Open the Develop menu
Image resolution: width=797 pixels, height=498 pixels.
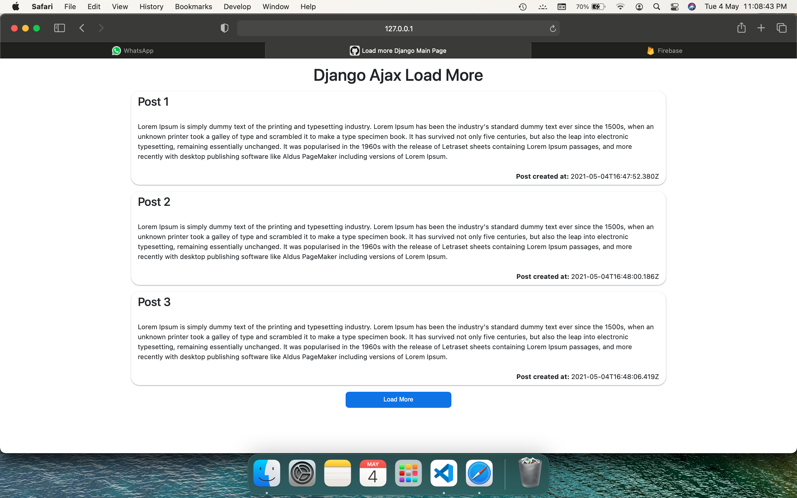pyautogui.click(x=237, y=7)
